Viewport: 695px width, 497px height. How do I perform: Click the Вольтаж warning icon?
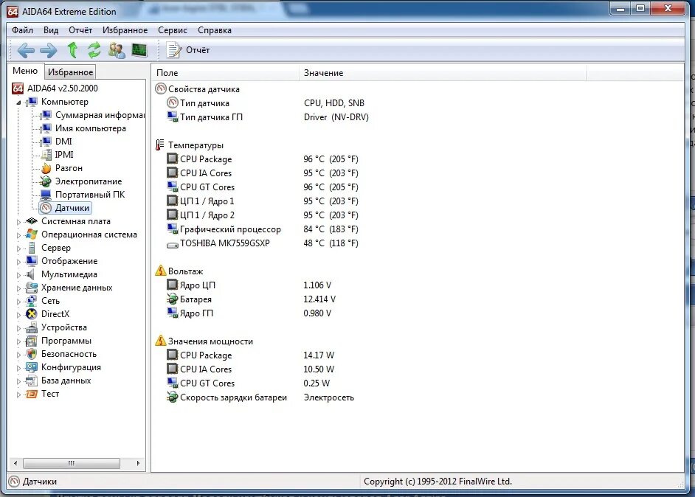tap(160, 271)
